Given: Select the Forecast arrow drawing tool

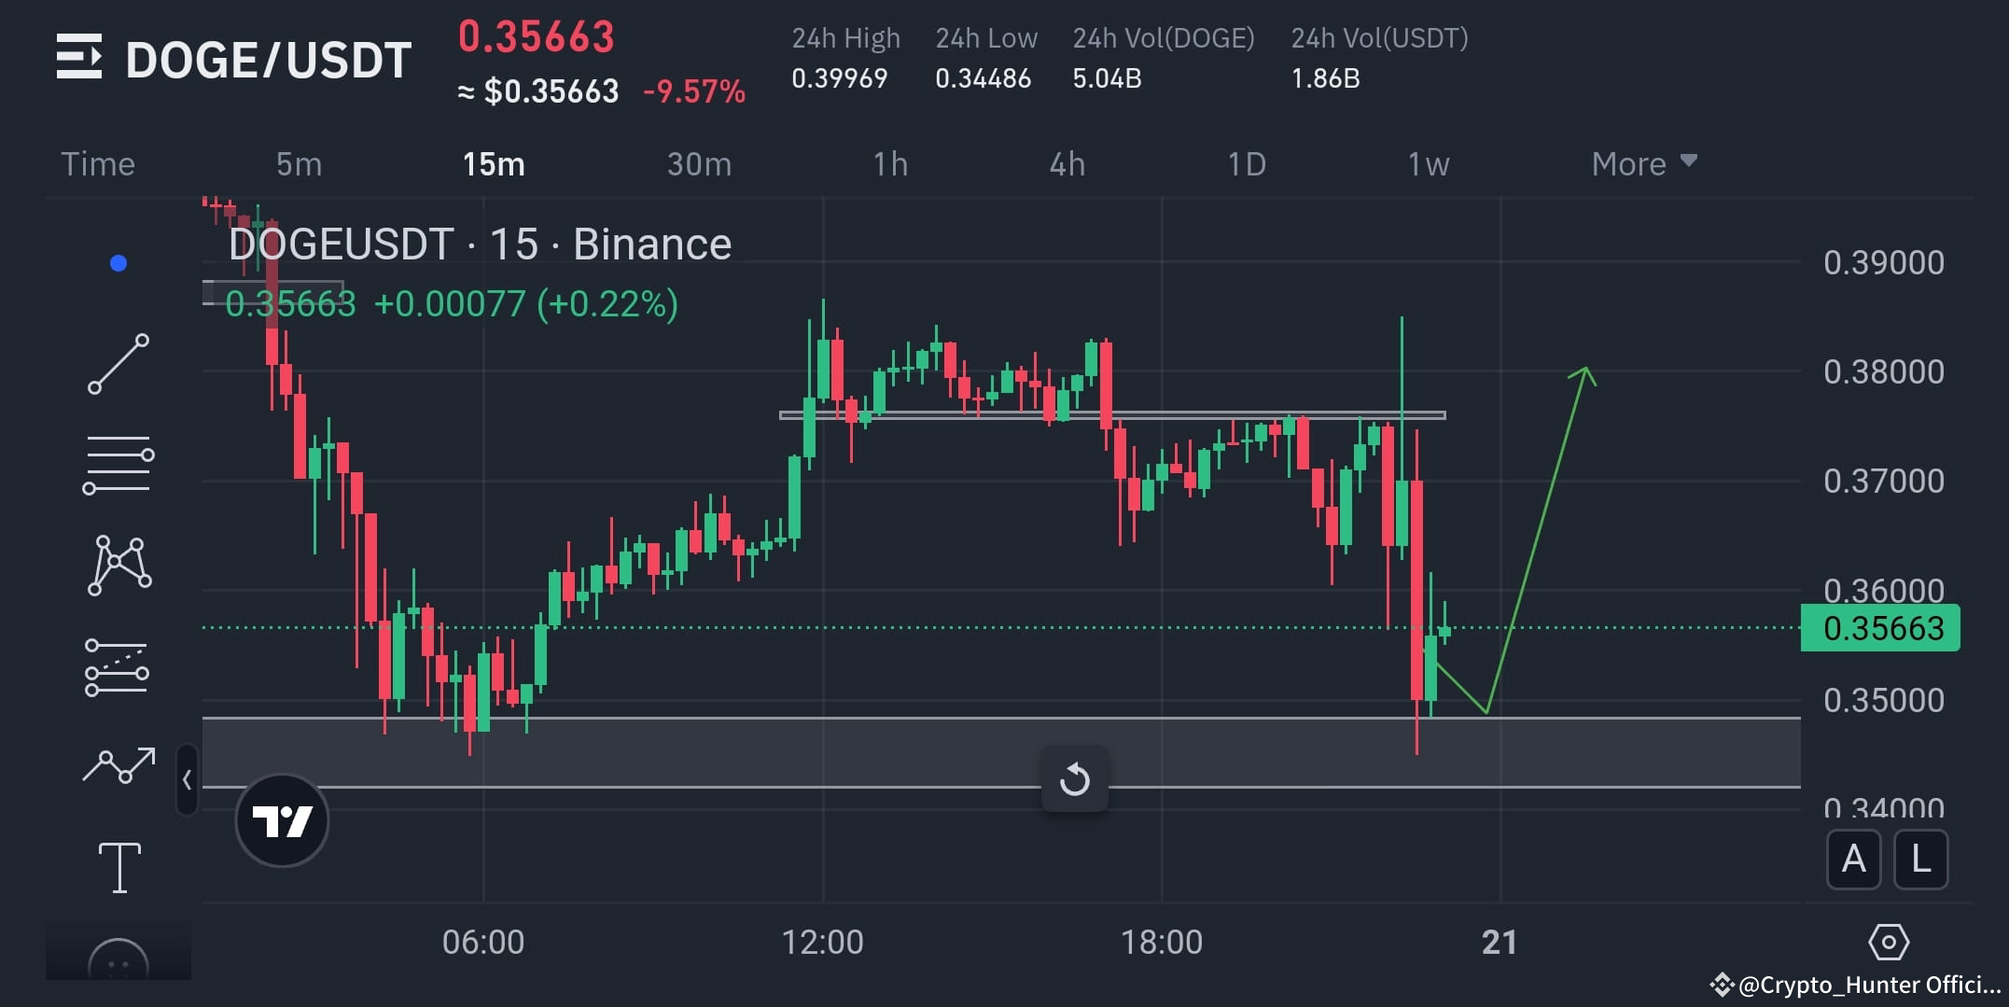Looking at the screenshot, I should click(121, 767).
